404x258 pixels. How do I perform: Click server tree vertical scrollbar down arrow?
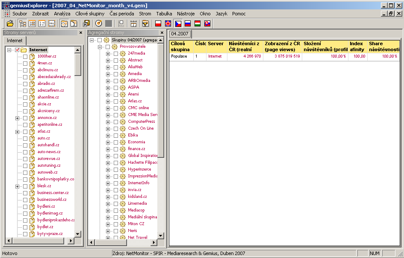click(x=78, y=234)
